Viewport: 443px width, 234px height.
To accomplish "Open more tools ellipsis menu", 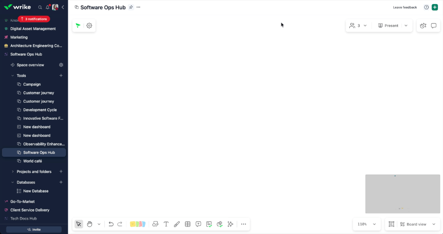I will click(x=244, y=224).
